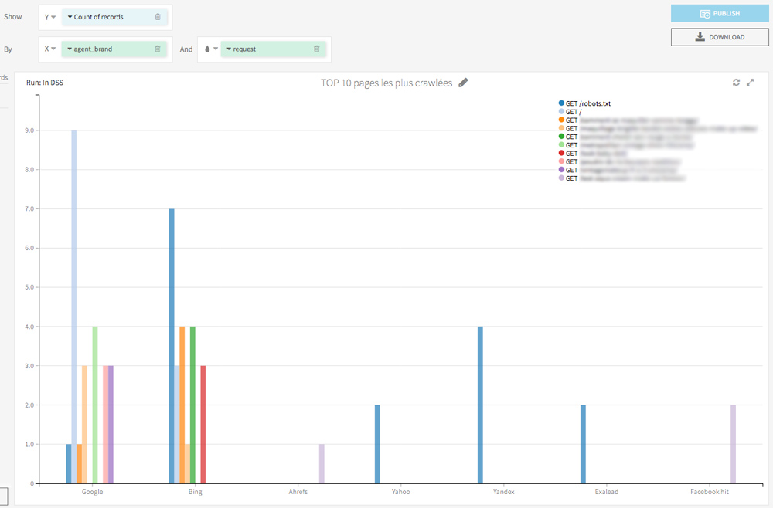Open the Y axis dropdown
Screen dimensions: 773x508
tap(49, 17)
